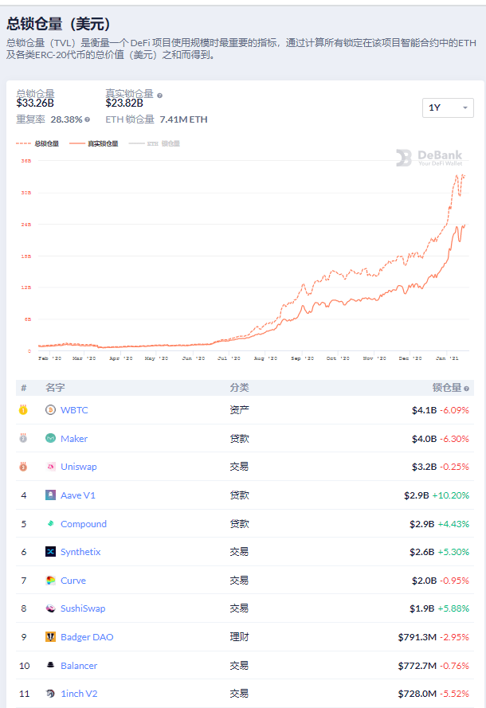Image resolution: width=486 pixels, height=708 pixels.
Task: Click the Uniswap unicorn logo icon
Action: [x=50, y=467]
